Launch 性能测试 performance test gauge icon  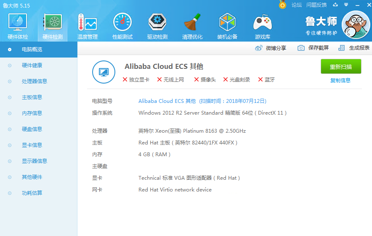pos(122,23)
